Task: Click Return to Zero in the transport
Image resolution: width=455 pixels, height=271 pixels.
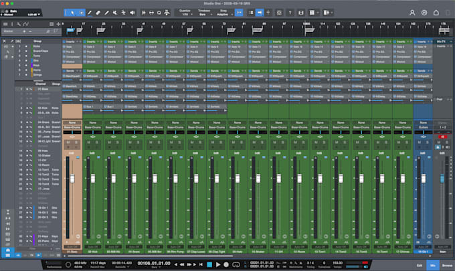Action: coord(201,264)
